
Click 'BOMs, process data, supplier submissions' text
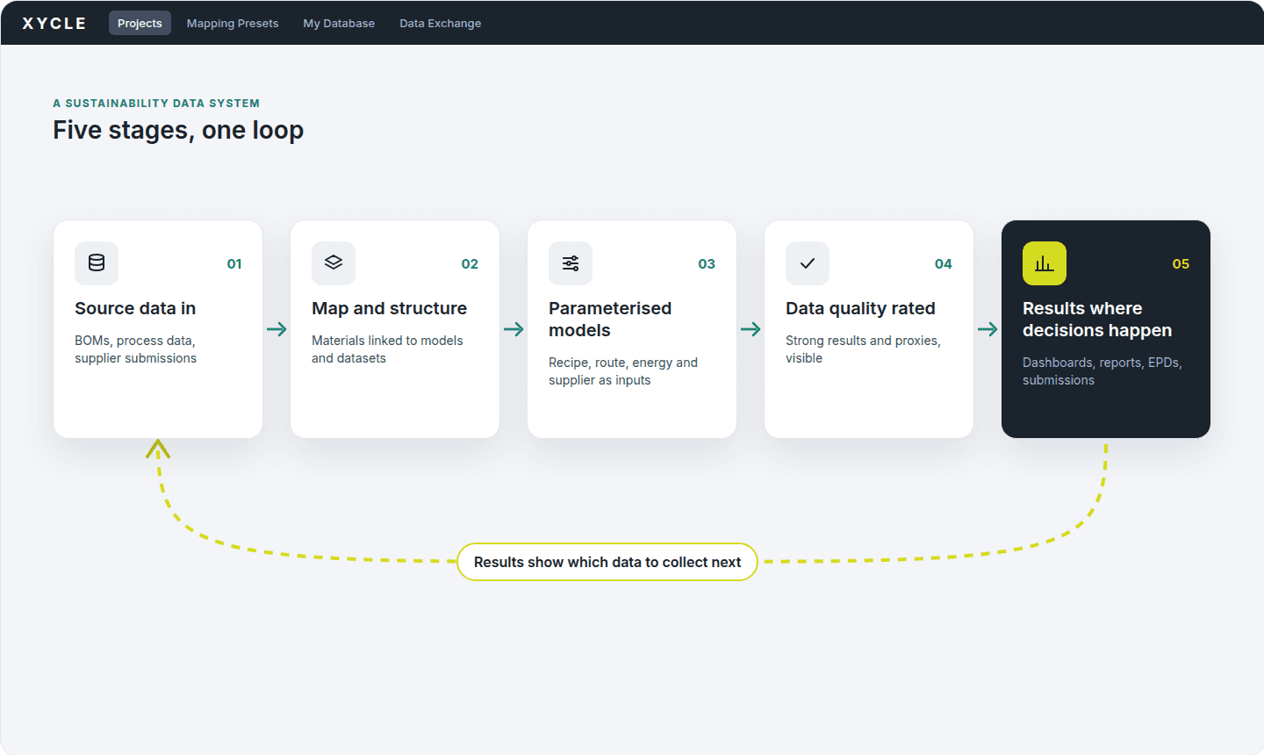pyautogui.click(x=135, y=349)
